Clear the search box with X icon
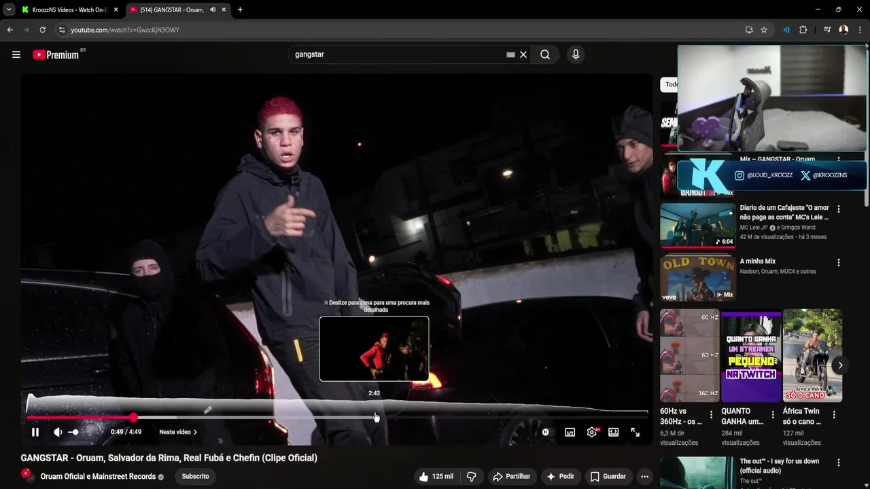This screenshot has width=870, height=489. (x=523, y=54)
